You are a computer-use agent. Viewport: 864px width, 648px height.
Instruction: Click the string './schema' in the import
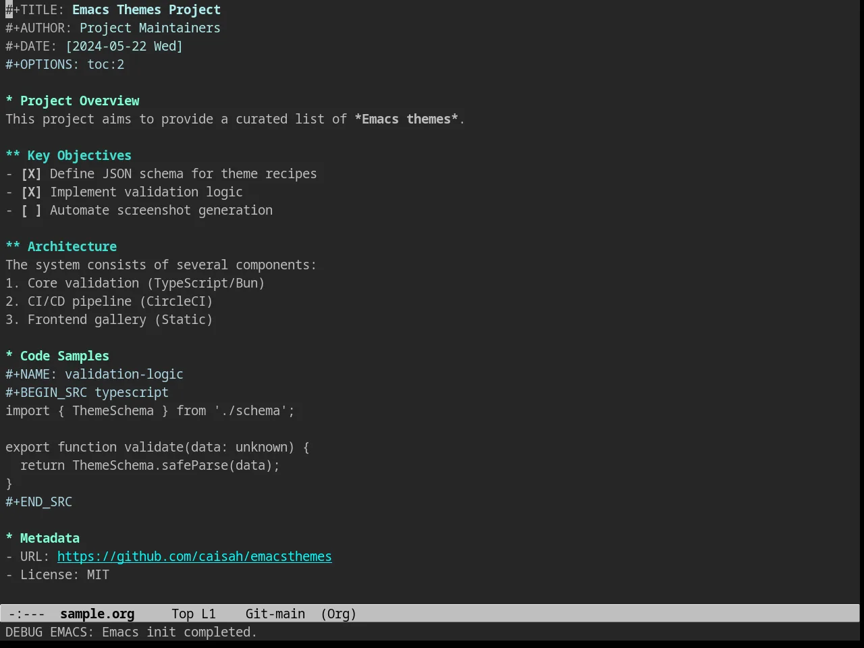(x=250, y=411)
